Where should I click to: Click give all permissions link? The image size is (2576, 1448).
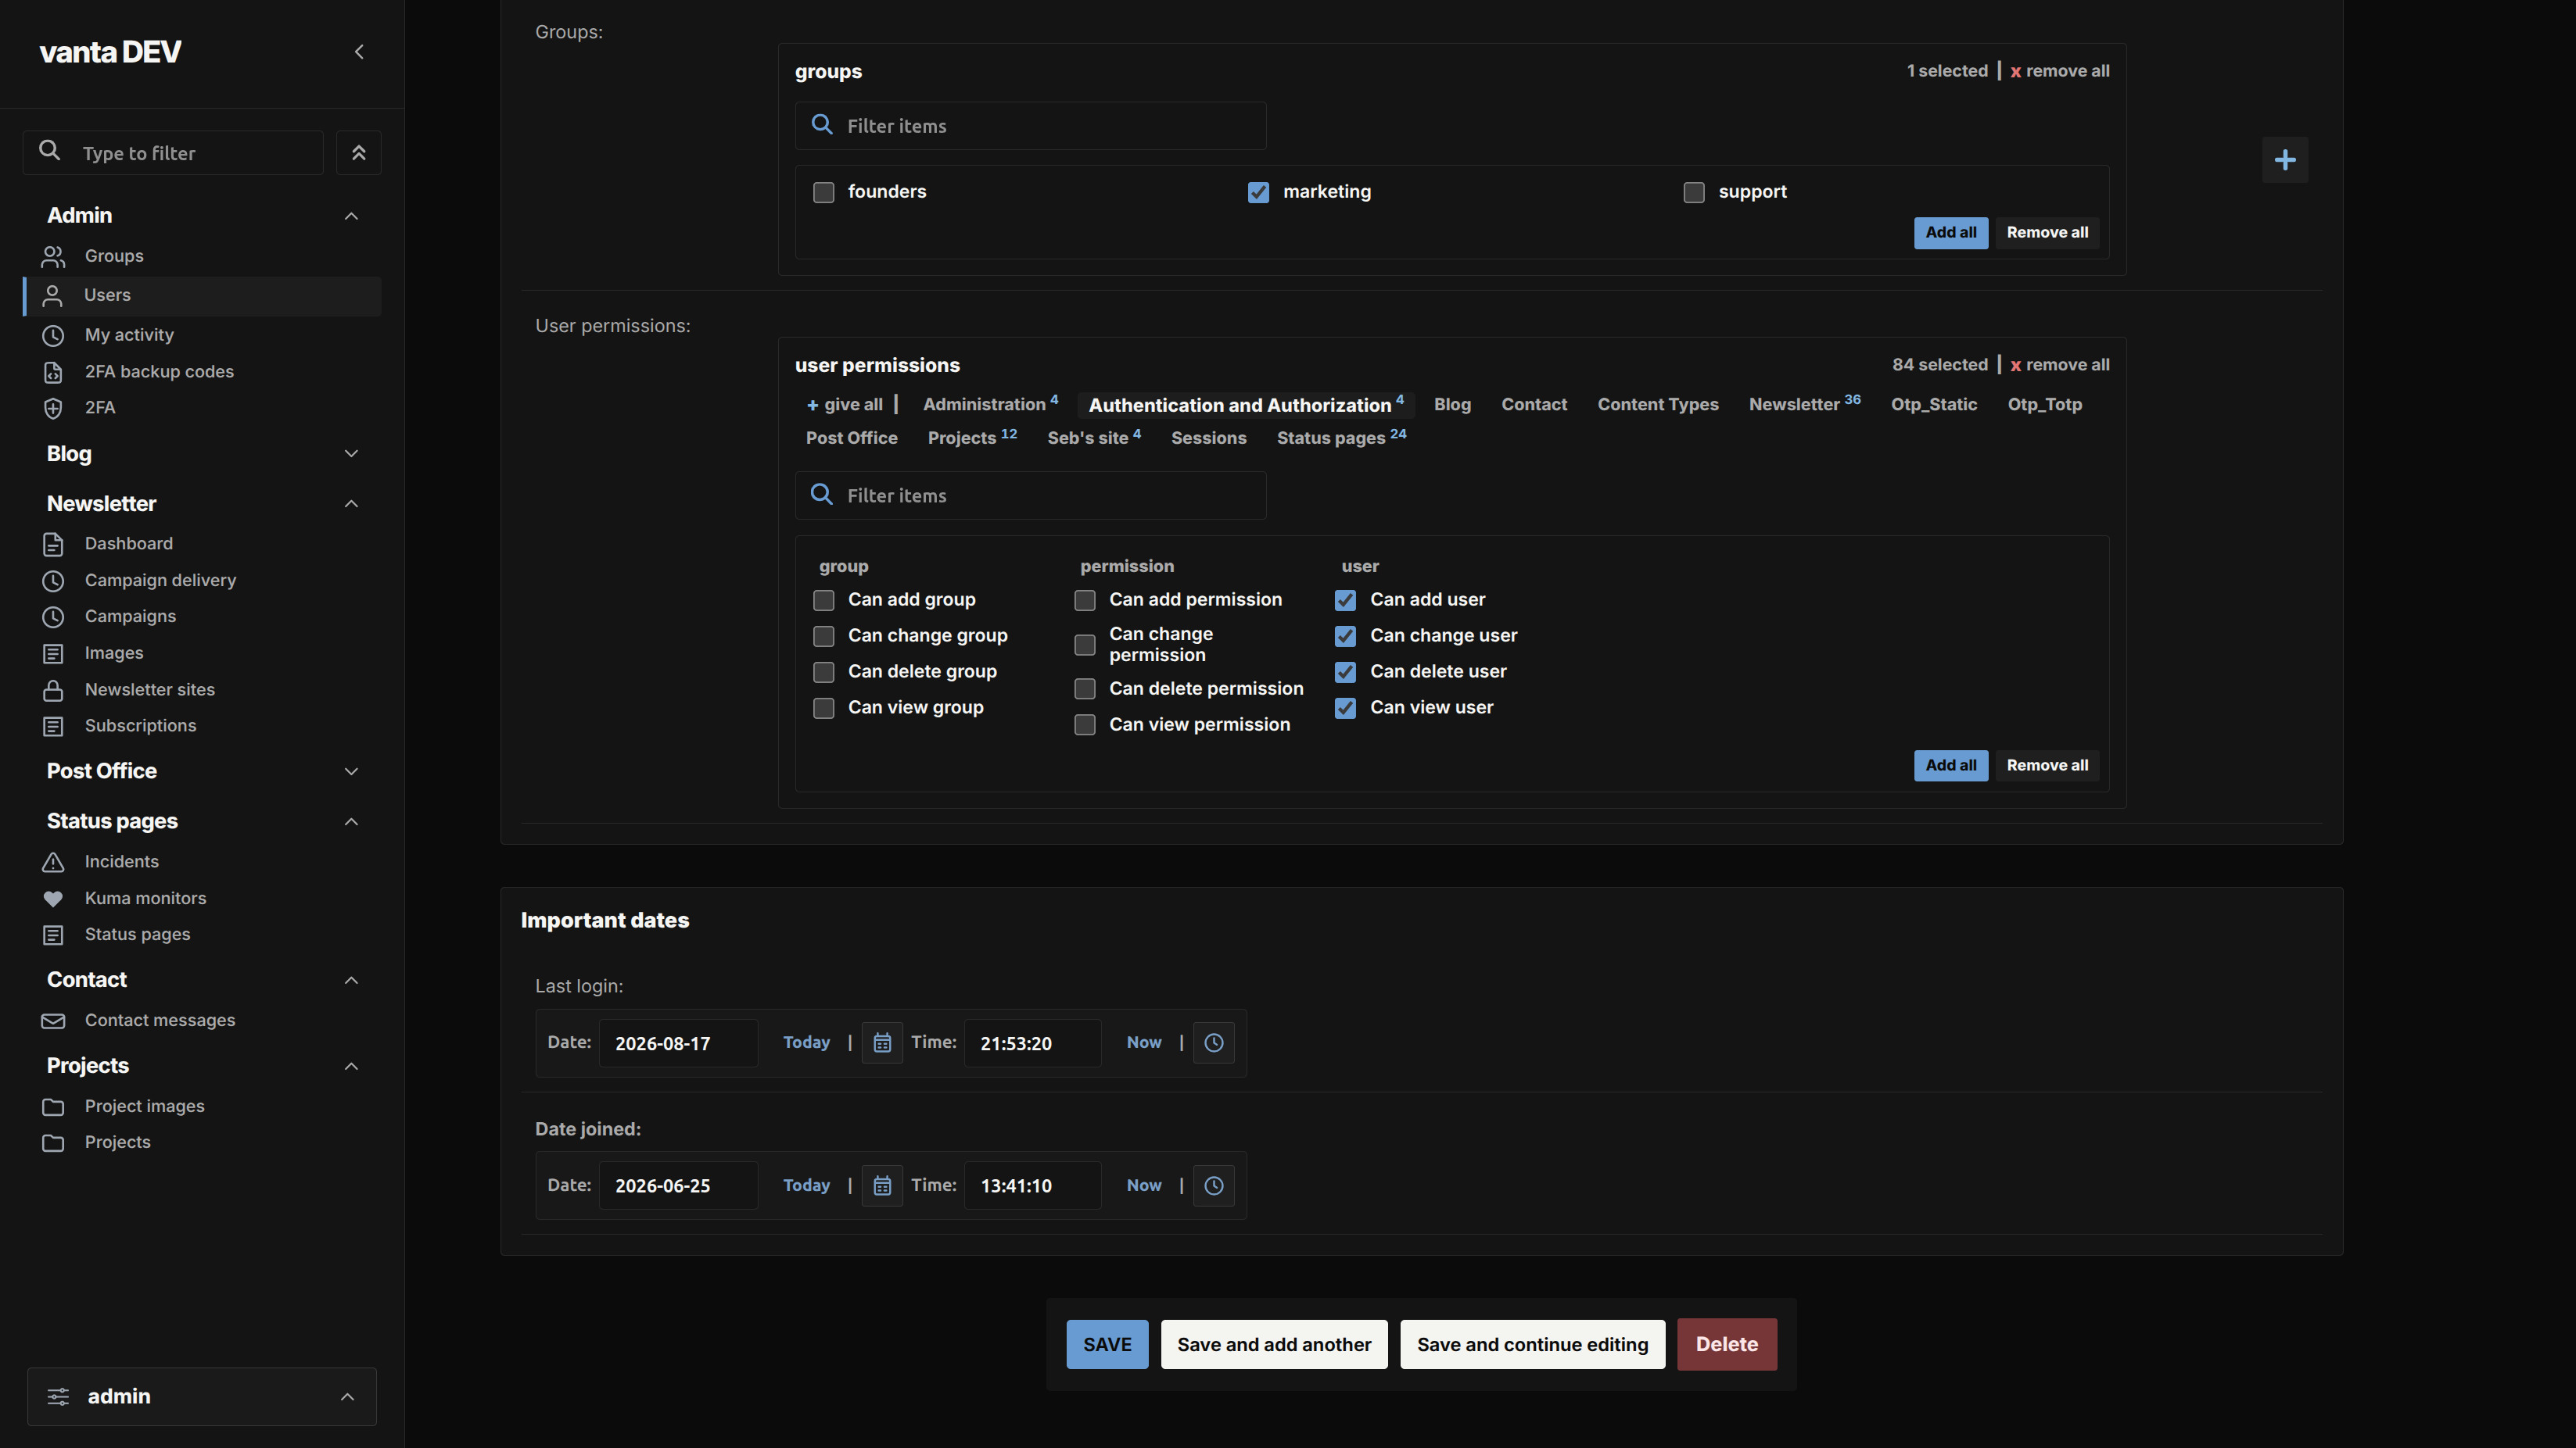click(845, 404)
